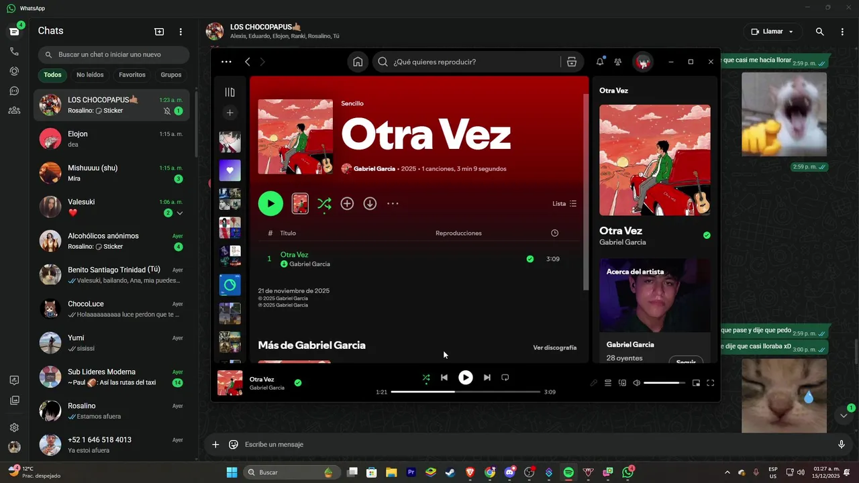The image size is (859, 483).
Task: Select the Todos filter in WhatsApp
Action: 52,75
